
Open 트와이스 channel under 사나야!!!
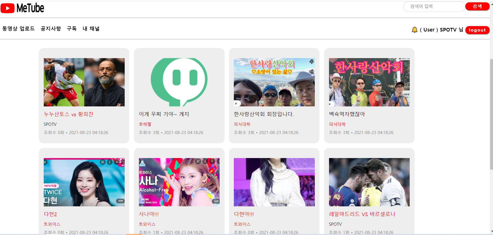coord(147,224)
